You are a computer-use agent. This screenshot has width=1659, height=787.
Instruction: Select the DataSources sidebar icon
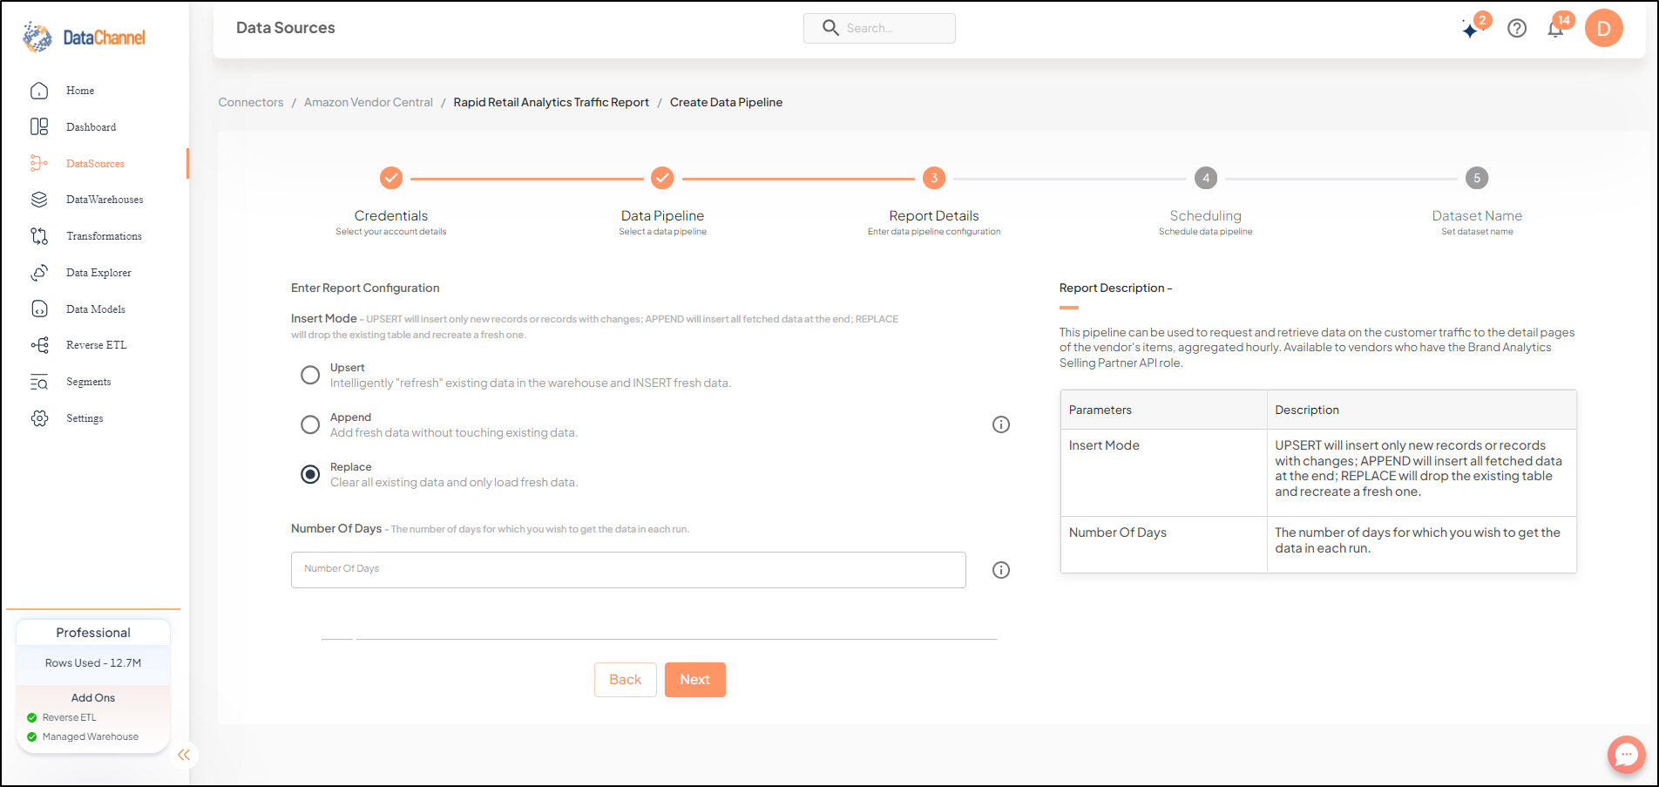pyautogui.click(x=39, y=163)
